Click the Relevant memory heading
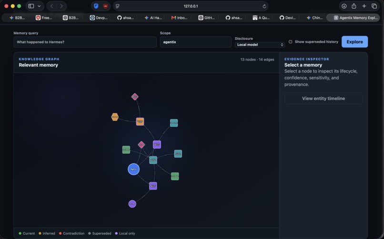Image resolution: width=384 pixels, height=239 pixels. coord(39,65)
